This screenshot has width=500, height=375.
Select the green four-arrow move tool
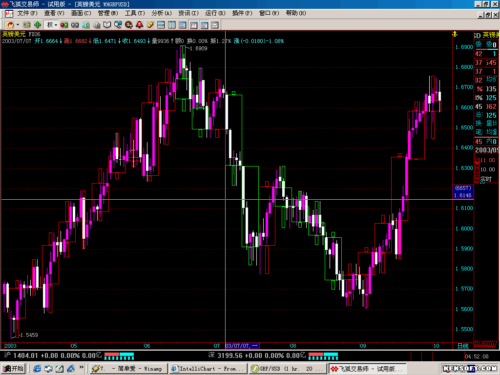pos(38,25)
